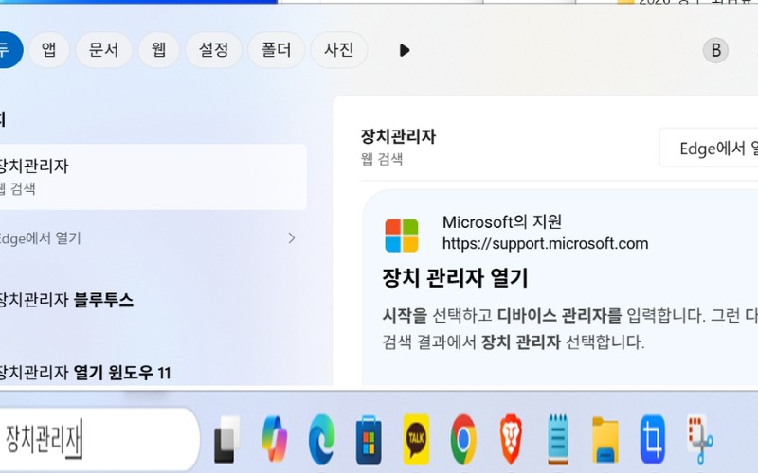Screen dimensions: 758x473
Task: Click the 'Edge에서 열기' button in preview pane
Action: 709,149
